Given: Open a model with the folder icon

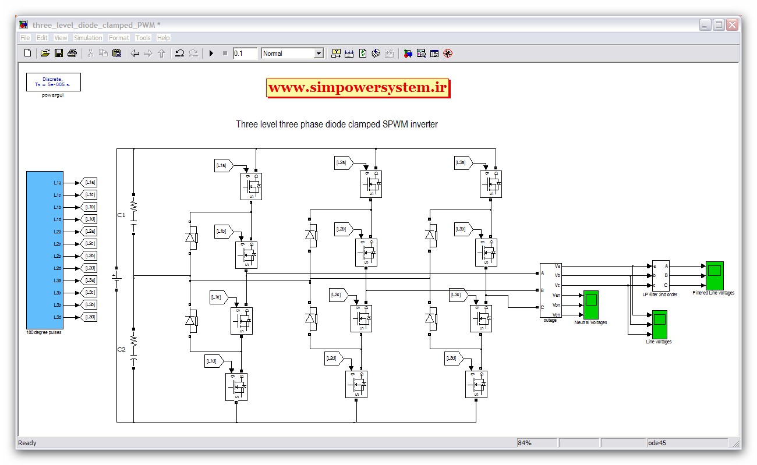Looking at the screenshot, I should 45,54.
